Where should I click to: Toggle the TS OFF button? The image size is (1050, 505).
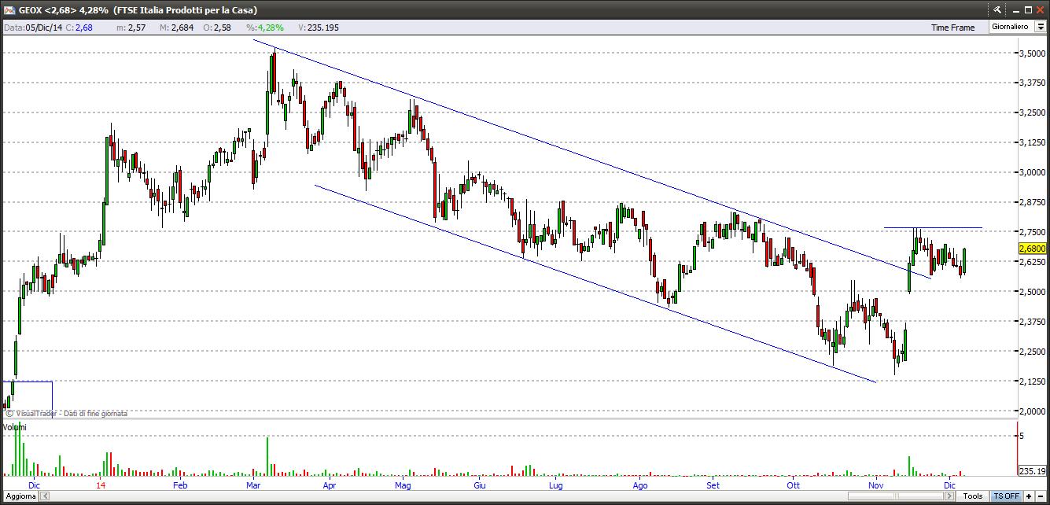tap(1006, 496)
